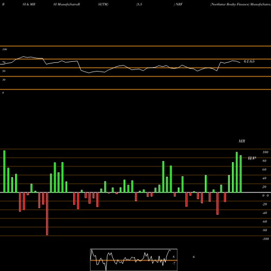Click the 'SI(TM)' header text
Viewport: 271px width, 271px height.
click(x=103, y=4)
